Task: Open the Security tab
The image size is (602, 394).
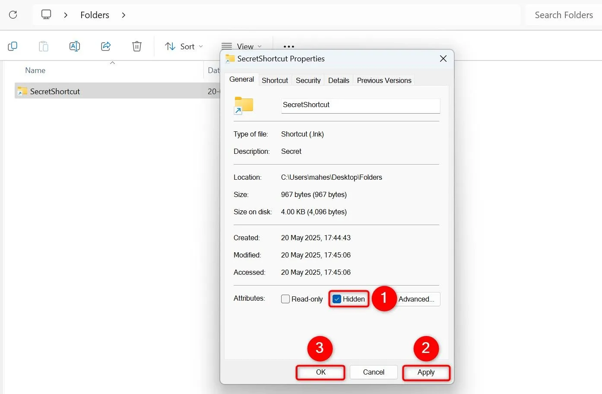Action: click(x=308, y=80)
